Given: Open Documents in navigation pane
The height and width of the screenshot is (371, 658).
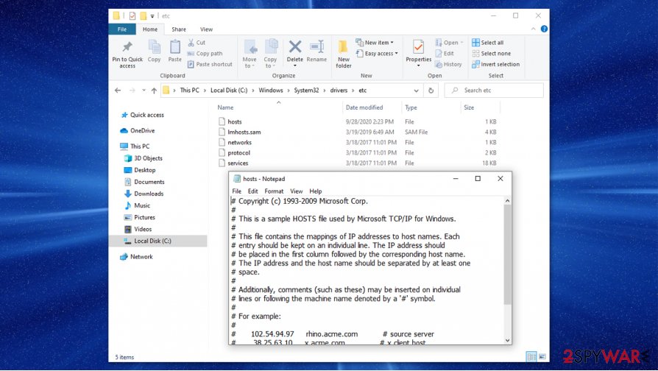Looking at the screenshot, I should click(x=144, y=182).
